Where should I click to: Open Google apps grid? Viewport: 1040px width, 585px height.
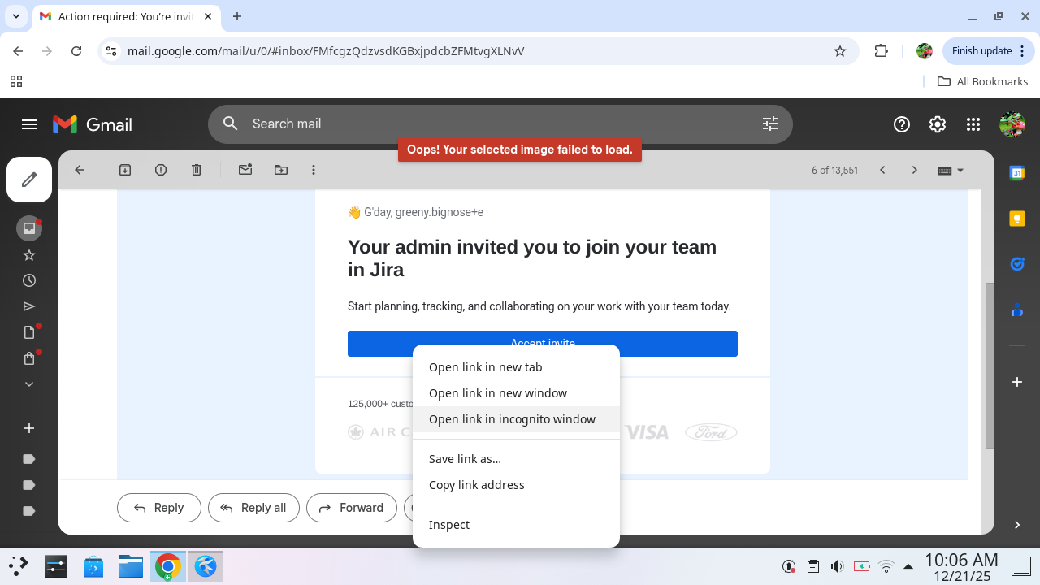(x=973, y=124)
